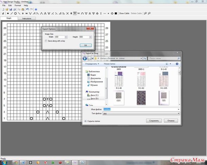207x165 pixels.
Task: Open the Help menu
Action: pos(26,5)
